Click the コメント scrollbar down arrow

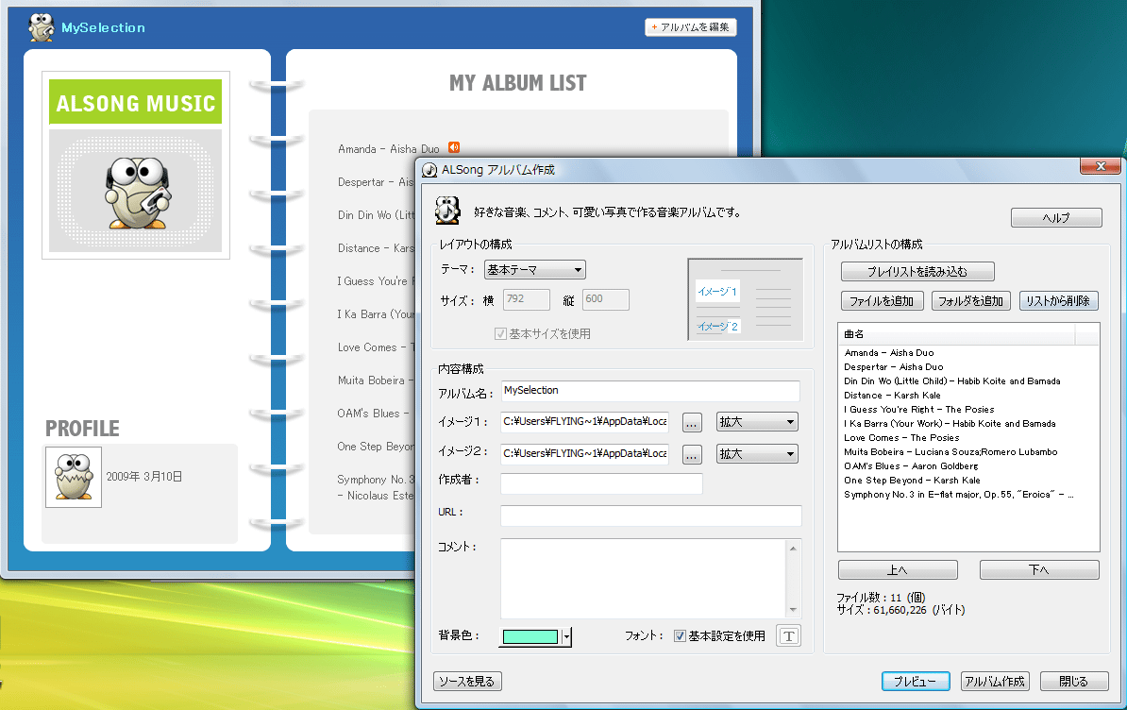pos(793,610)
